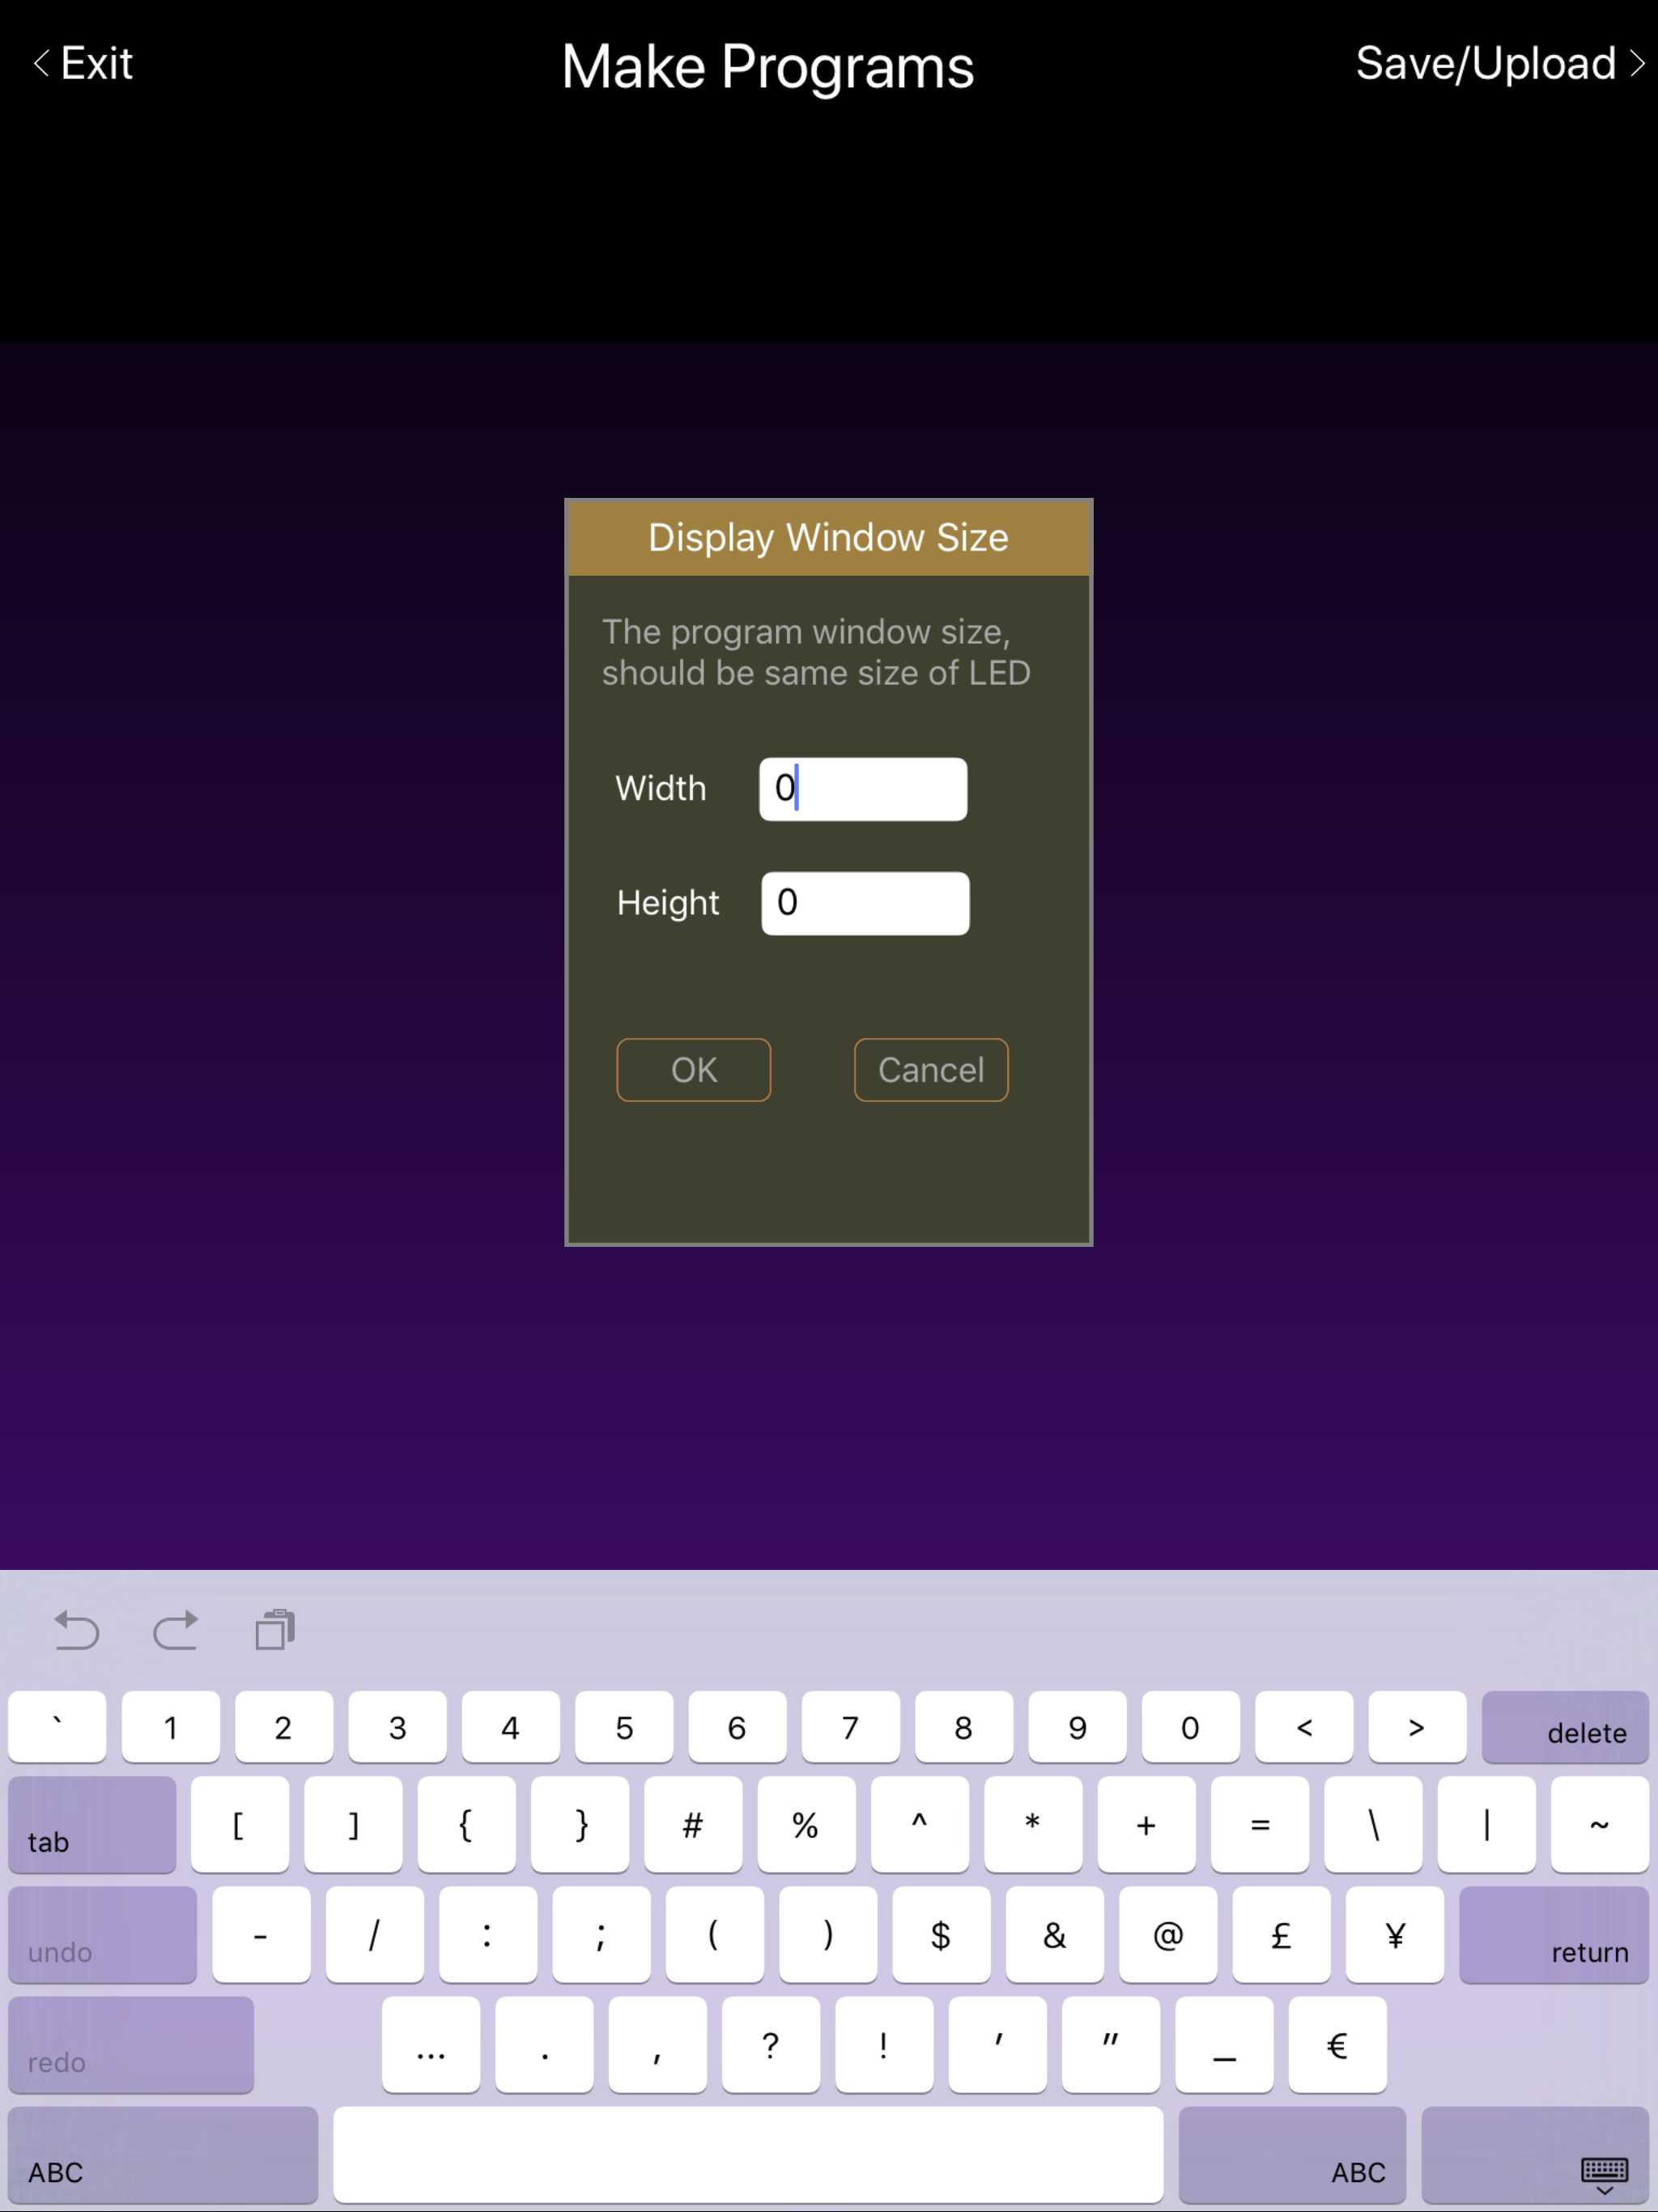
Task: Tap the right parenthesis key
Action: [828, 1935]
